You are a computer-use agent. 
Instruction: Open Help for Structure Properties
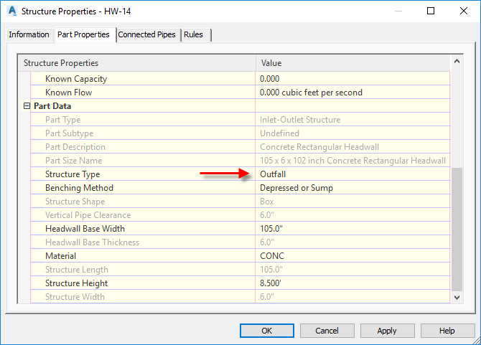[x=447, y=331]
